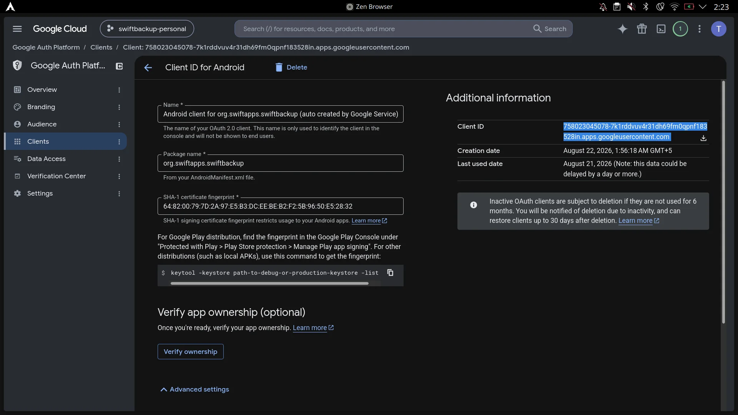Open the swiftbackup-personal project picker

tap(147, 29)
